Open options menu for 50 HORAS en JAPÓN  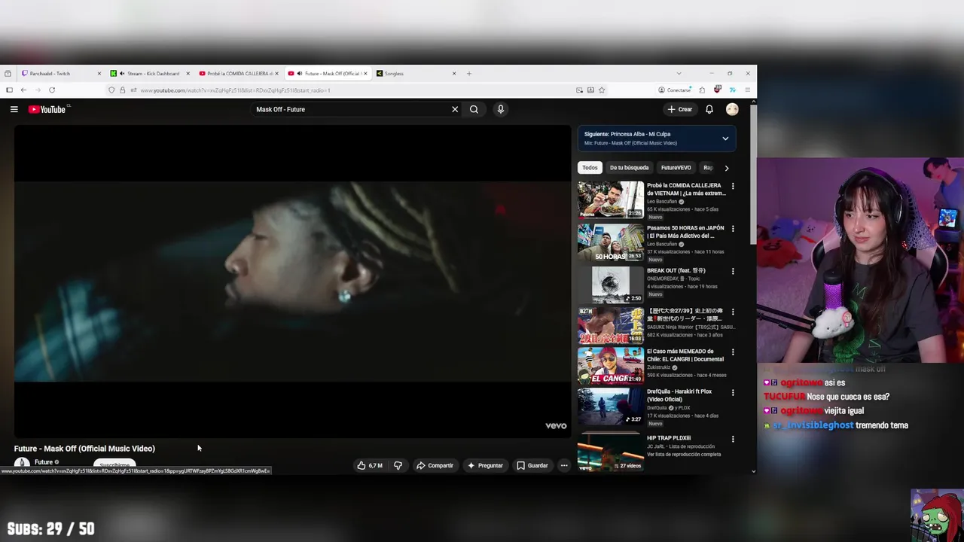(733, 229)
